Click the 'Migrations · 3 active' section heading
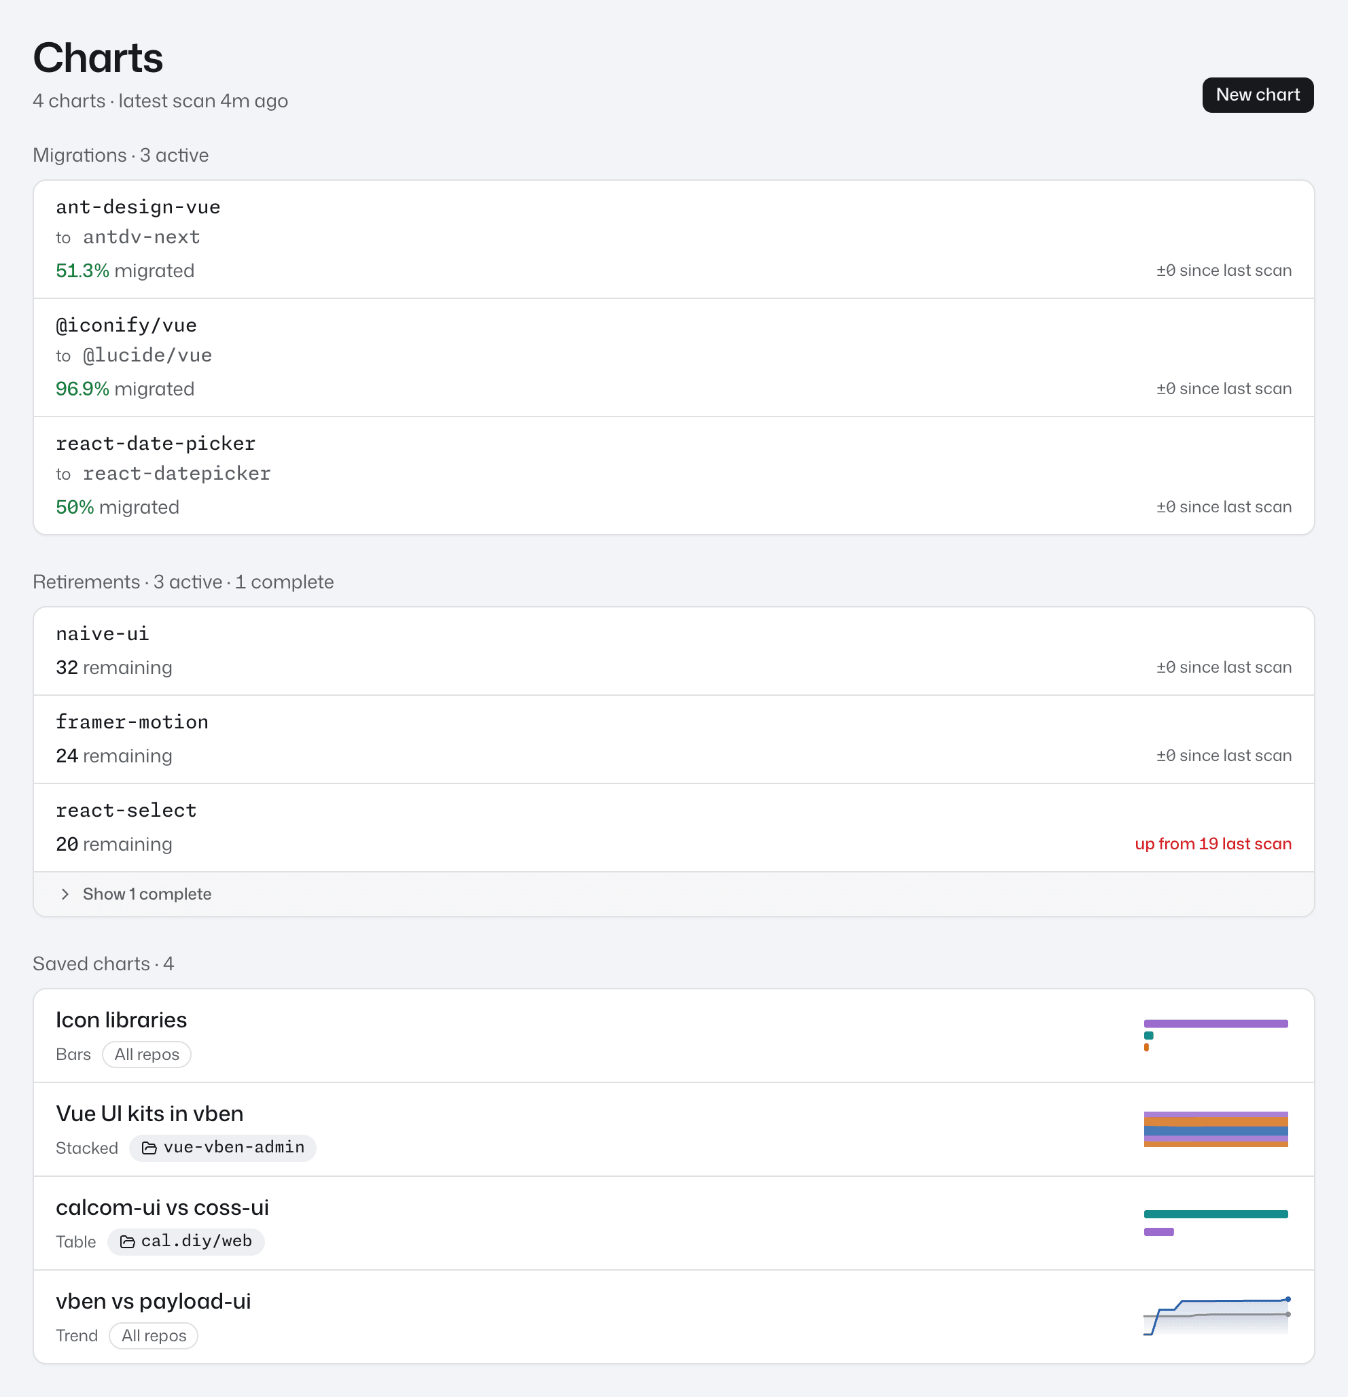The height and width of the screenshot is (1397, 1348). coord(120,156)
